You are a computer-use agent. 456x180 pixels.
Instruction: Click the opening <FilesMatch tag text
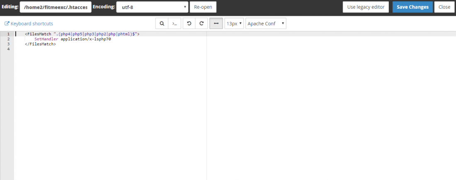(38, 34)
